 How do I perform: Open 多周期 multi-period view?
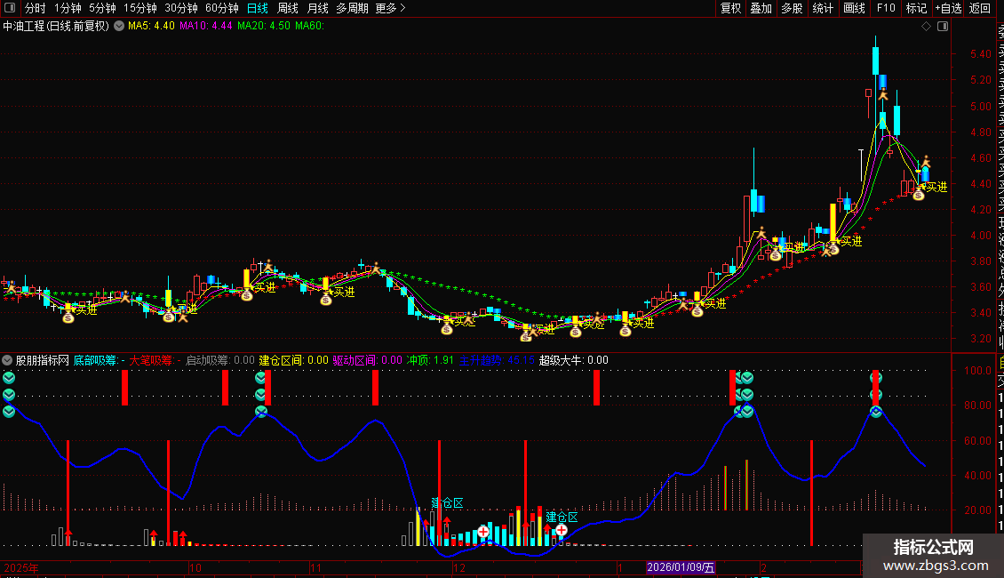[x=352, y=8]
